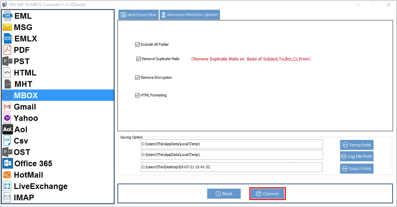Toggle Remove Duplicate Mails checkbox

click(x=138, y=59)
